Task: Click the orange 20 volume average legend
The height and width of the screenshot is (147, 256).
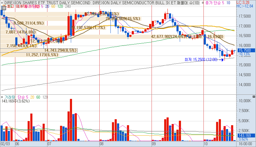Action: click(x=32, y=97)
